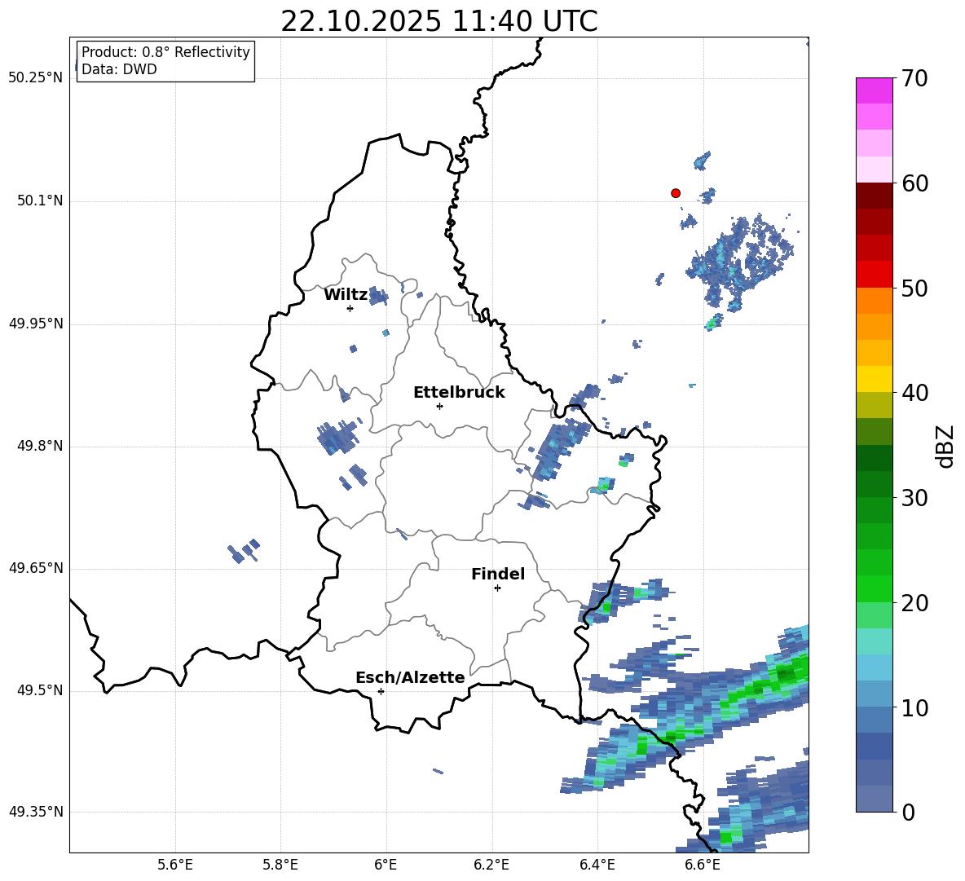The width and height of the screenshot is (965, 881).
Task: Click the 6.6°E longitude label
Action: click(703, 865)
